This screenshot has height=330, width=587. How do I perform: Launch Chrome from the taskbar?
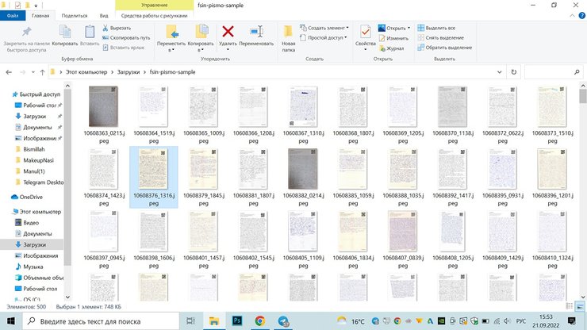(259, 320)
